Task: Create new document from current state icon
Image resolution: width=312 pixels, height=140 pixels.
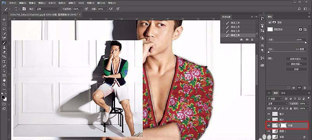Action: [x=241, y=40]
